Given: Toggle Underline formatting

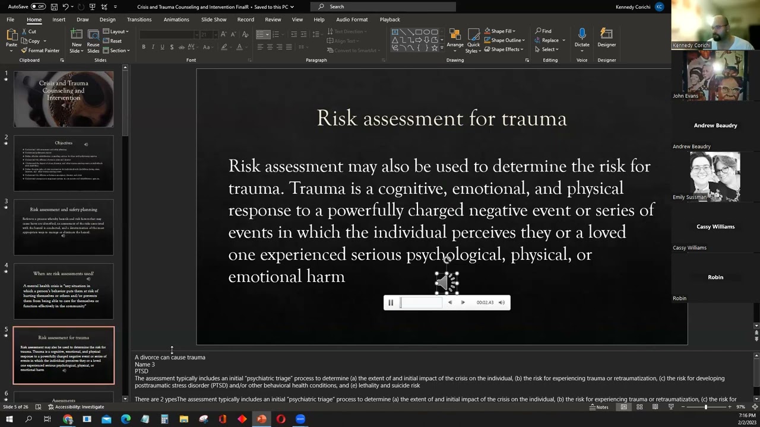Looking at the screenshot, I should tap(162, 47).
